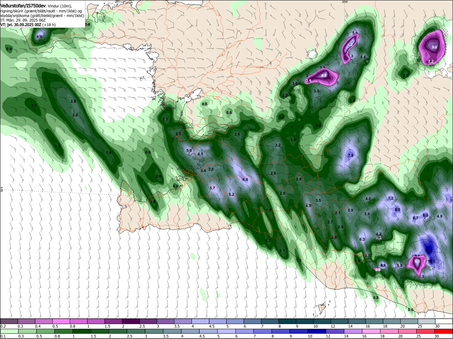453x339 pixels.
Task: Click the 1.7 precipitation label
Action: click(268, 241)
